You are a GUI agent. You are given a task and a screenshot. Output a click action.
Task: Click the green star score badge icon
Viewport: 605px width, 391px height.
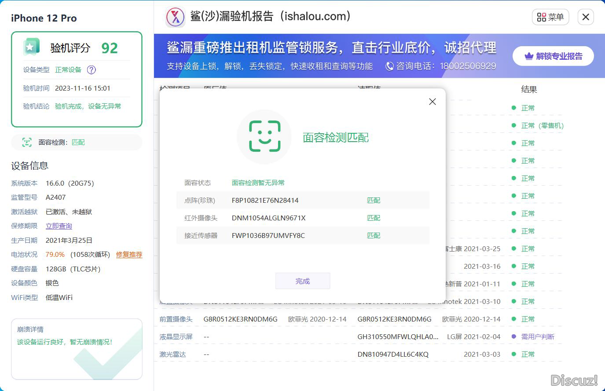point(31,47)
